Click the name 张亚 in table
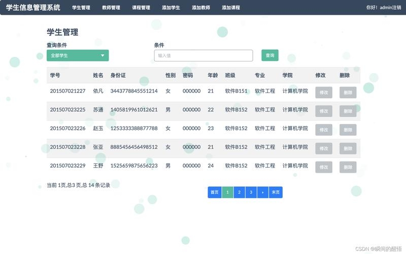 coord(98,147)
